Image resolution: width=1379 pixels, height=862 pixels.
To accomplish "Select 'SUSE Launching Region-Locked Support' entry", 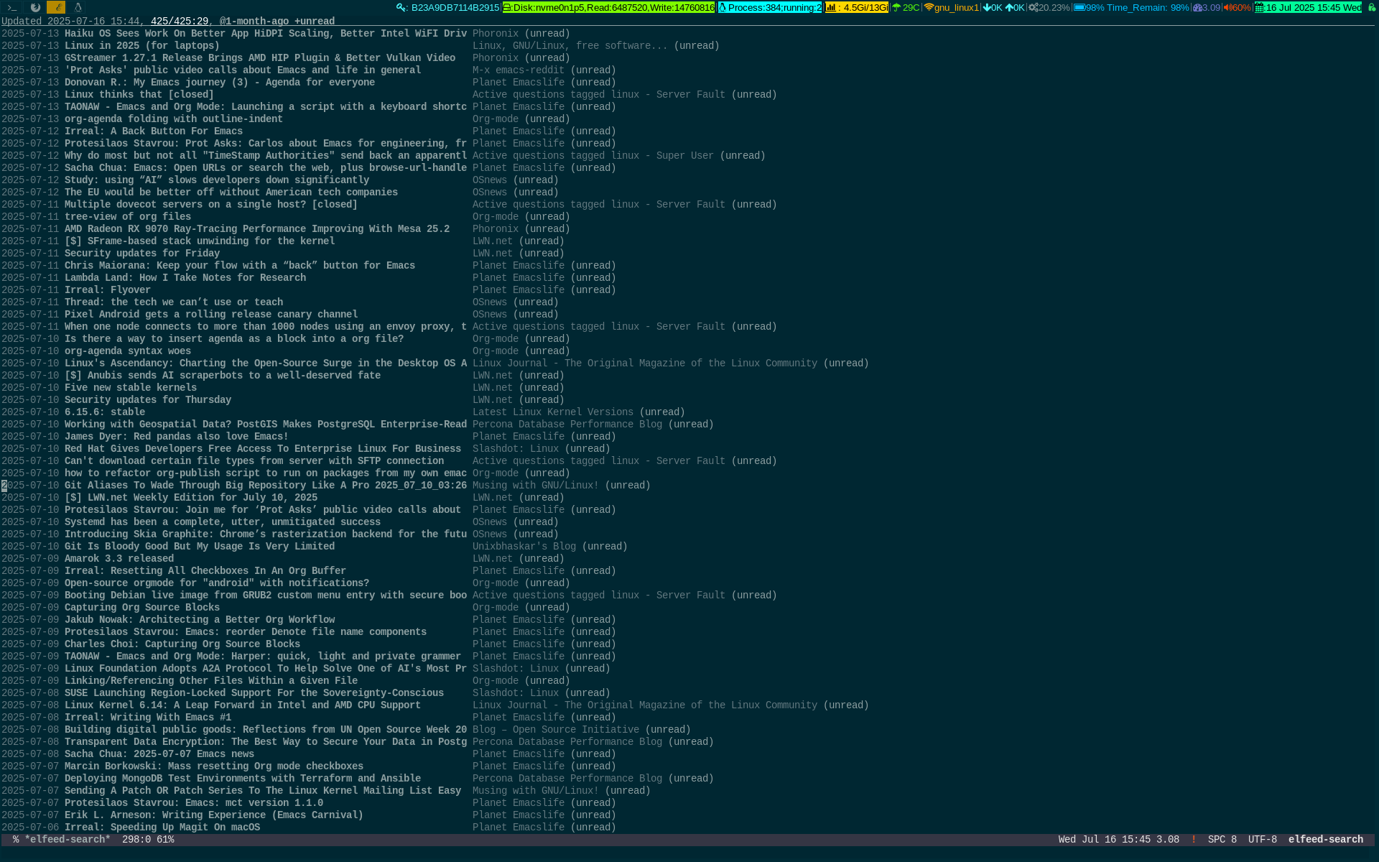I will coord(254,693).
